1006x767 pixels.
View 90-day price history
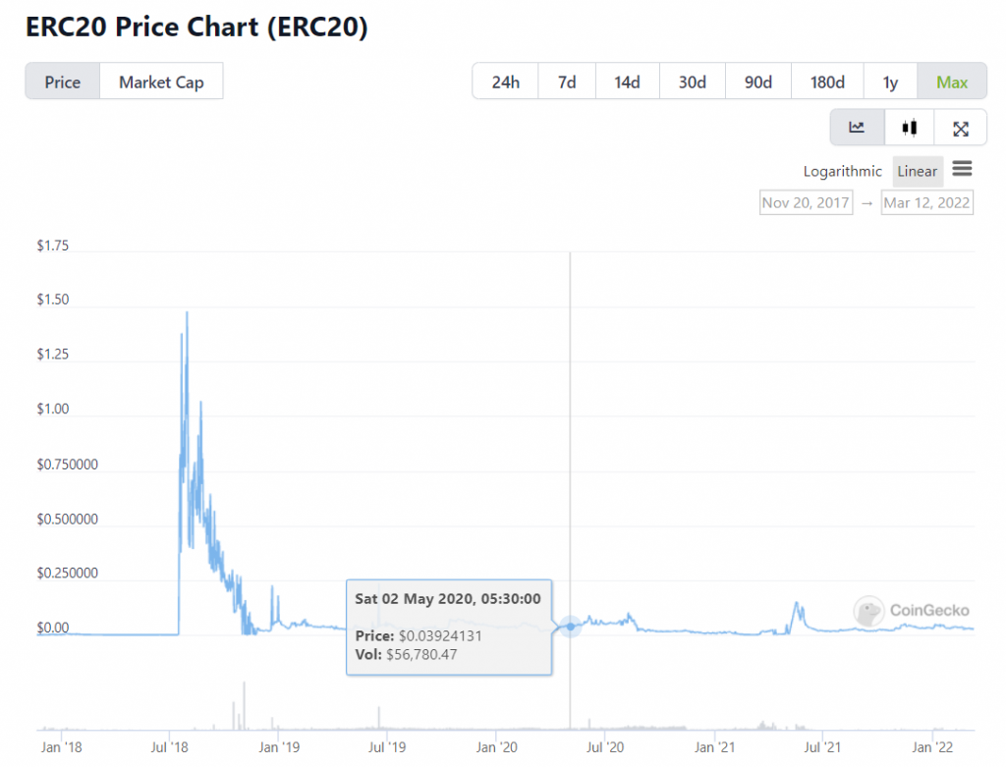(757, 82)
